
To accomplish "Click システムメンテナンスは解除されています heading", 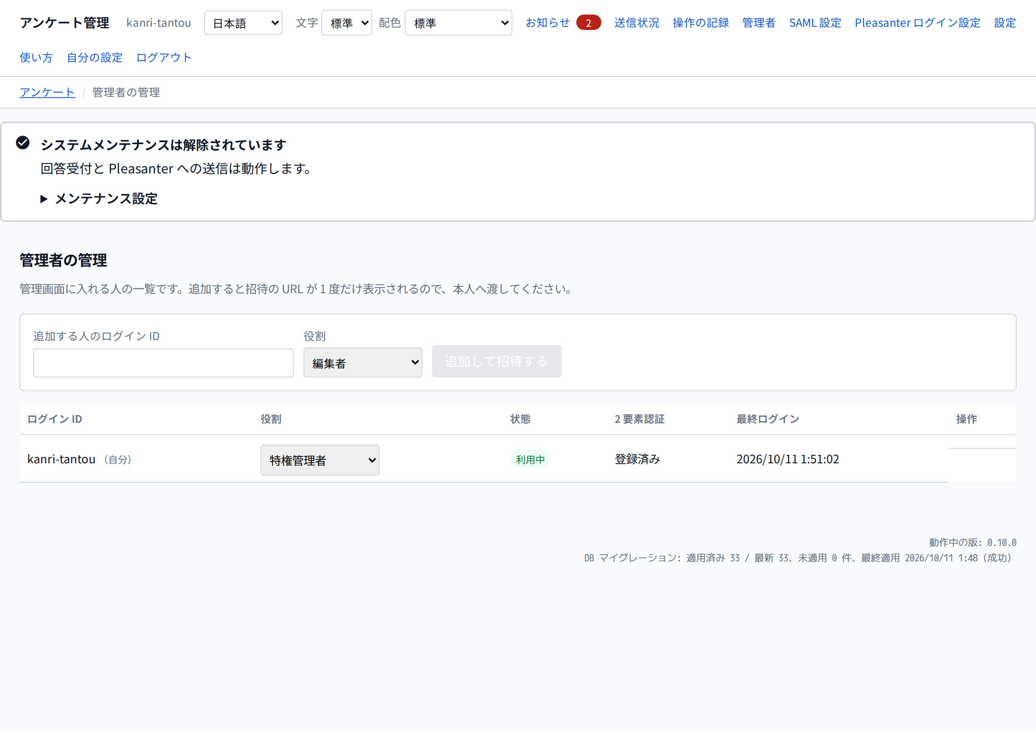I will [x=163, y=145].
